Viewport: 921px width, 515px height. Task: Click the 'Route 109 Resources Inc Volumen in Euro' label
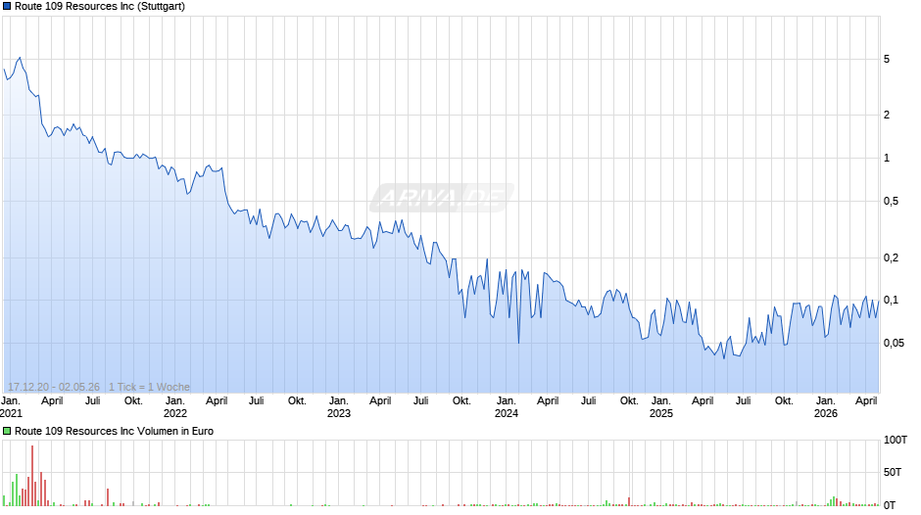(114, 431)
